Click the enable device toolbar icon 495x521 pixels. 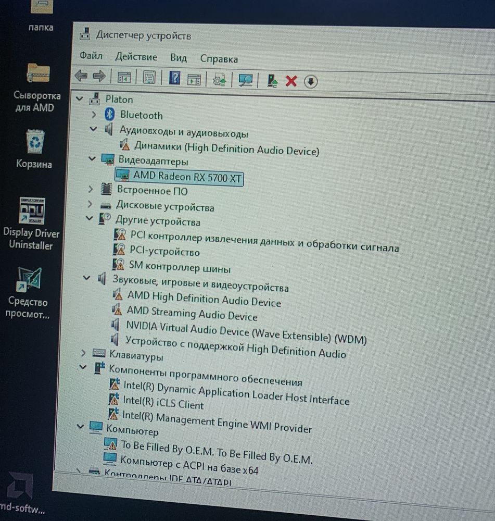(x=273, y=81)
